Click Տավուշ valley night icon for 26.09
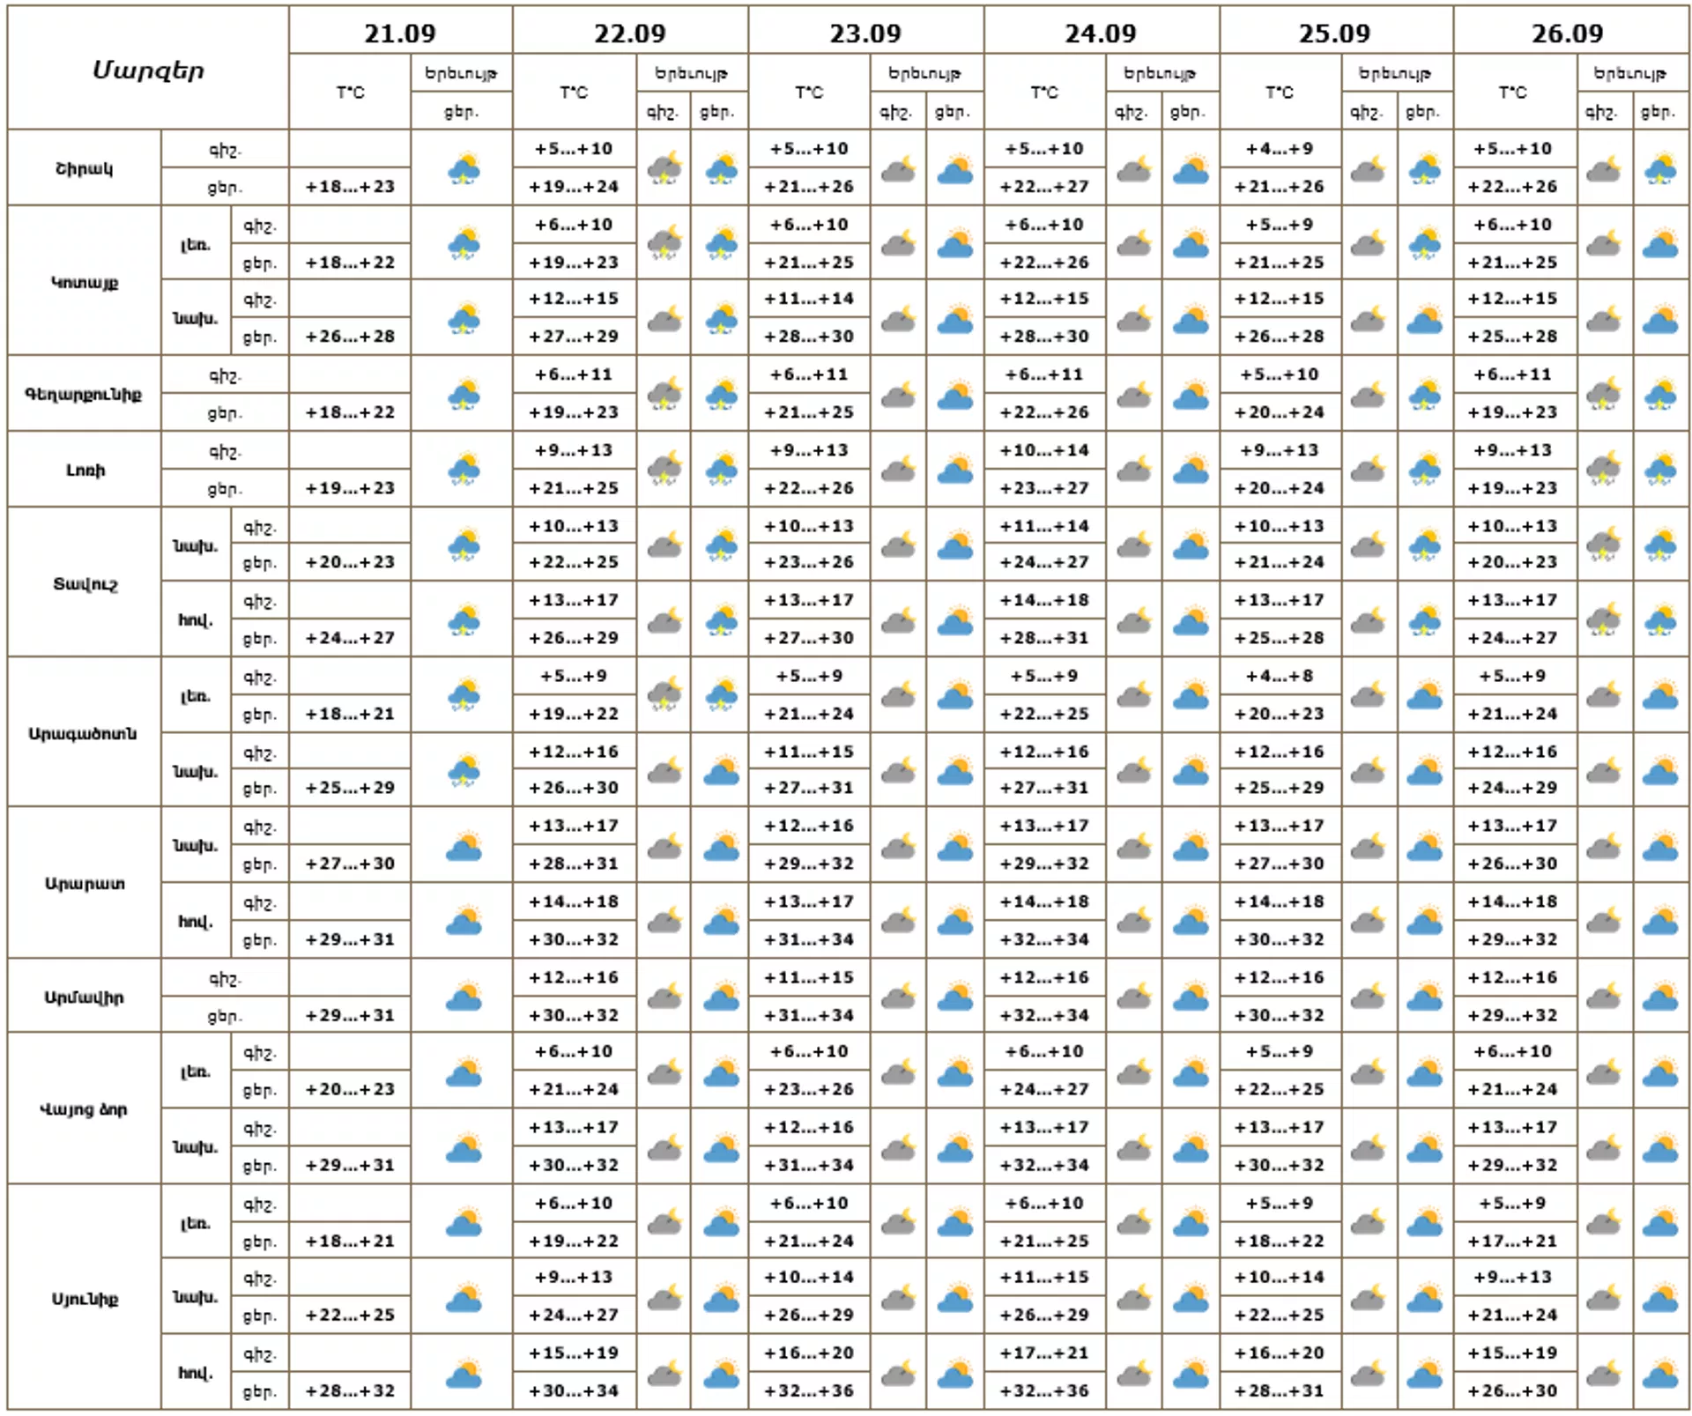This screenshot has width=1692, height=1416. pos(1603,619)
